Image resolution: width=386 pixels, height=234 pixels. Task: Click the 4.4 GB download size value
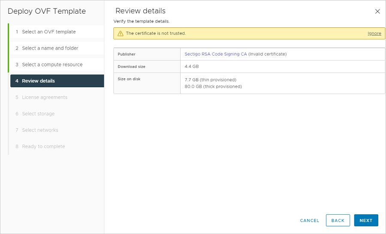(x=192, y=66)
